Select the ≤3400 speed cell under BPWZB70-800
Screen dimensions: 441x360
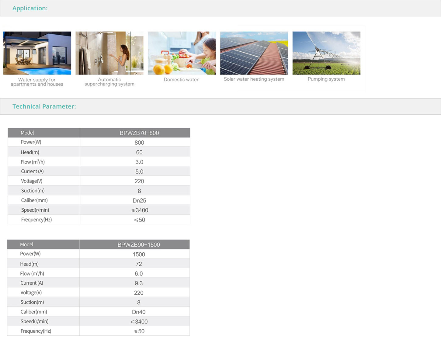coord(135,210)
